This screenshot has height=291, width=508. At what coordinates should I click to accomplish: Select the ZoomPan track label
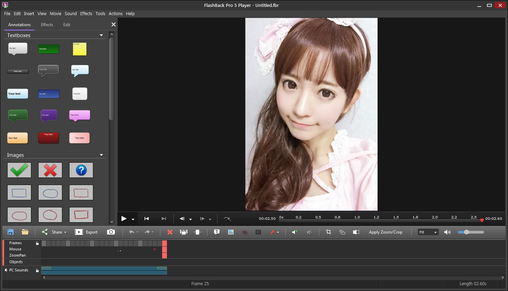[x=18, y=255]
